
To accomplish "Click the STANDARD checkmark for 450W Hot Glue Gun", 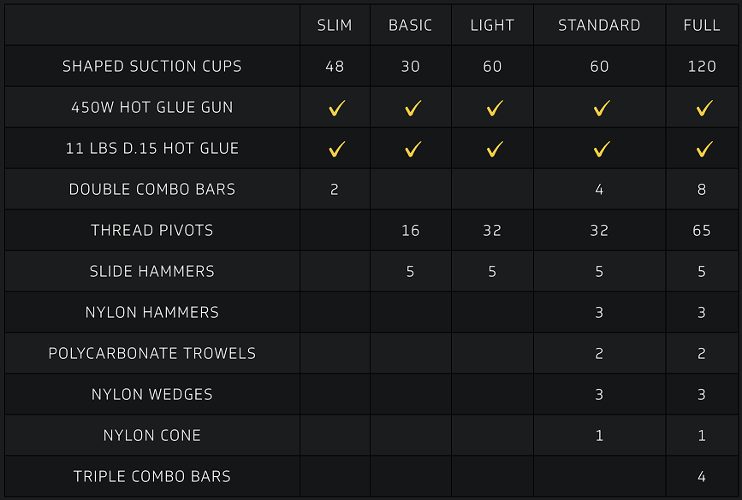I will click(602, 109).
